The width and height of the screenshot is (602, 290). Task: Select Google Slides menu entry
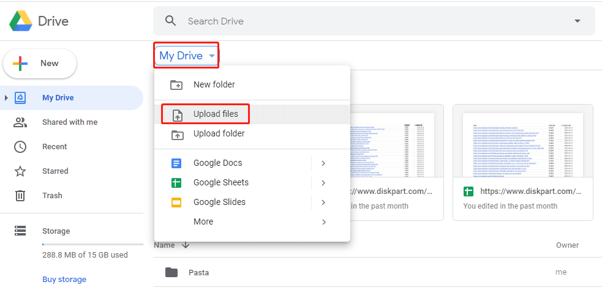click(252, 202)
